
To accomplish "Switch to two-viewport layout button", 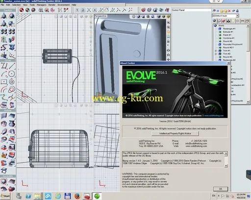I will pos(83,10).
